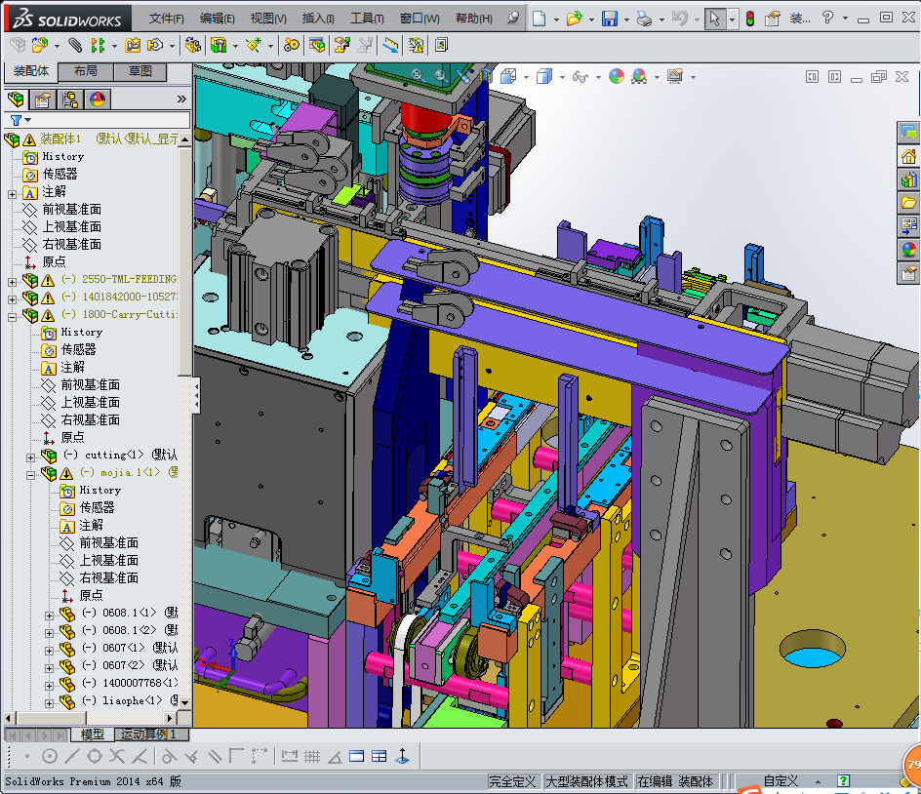The height and width of the screenshot is (794, 921).
Task: Open the Edit Appearance color ball icon
Action: pyautogui.click(x=616, y=76)
